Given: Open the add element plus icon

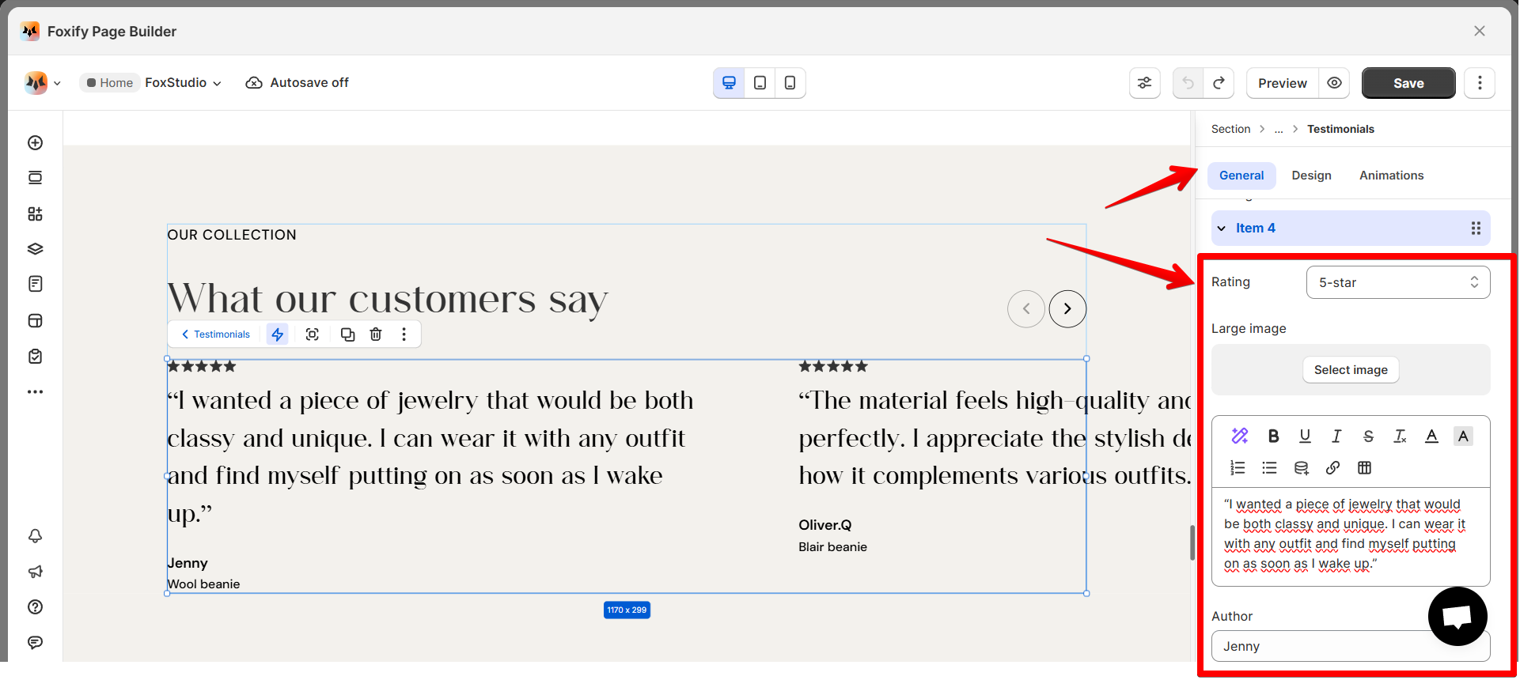Looking at the screenshot, I should 35,143.
